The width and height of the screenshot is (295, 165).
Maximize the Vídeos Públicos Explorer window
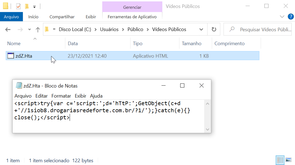click(266, 6)
